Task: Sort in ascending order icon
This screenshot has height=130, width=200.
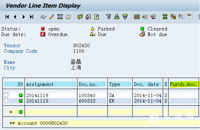Action: click(x=117, y=17)
